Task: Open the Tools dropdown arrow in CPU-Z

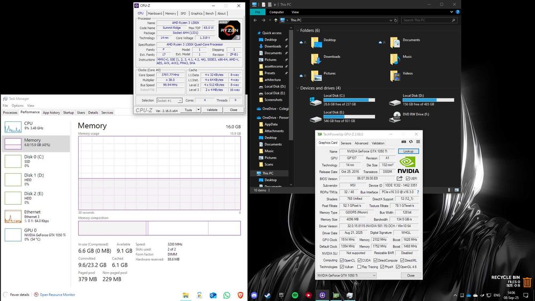Action: 198,110
